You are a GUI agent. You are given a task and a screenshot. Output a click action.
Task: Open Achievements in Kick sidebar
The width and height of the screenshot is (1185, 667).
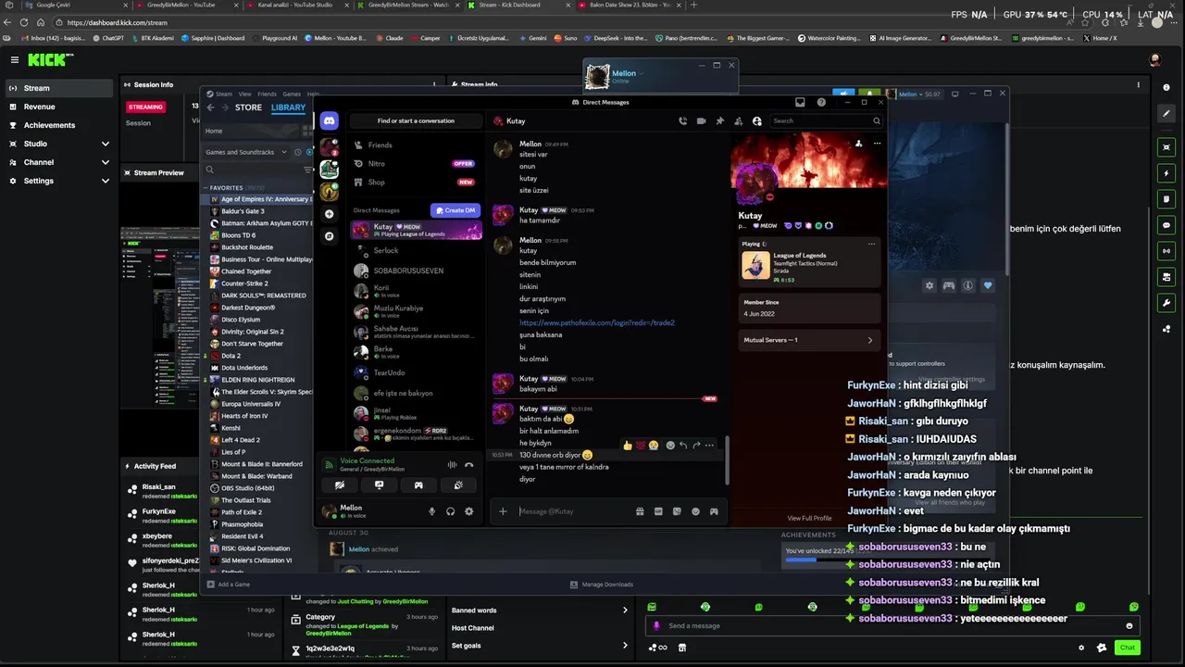[x=59, y=125]
